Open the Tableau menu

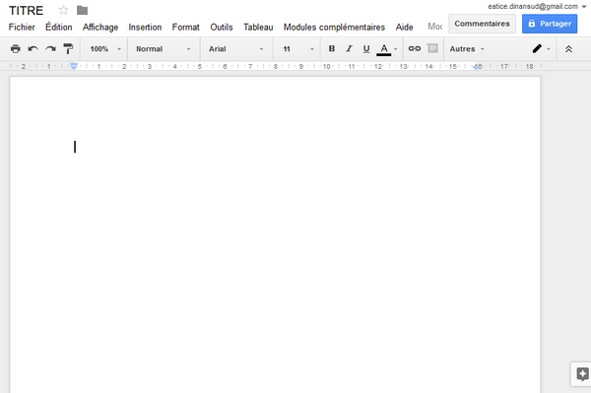pyautogui.click(x=258, y=28)
